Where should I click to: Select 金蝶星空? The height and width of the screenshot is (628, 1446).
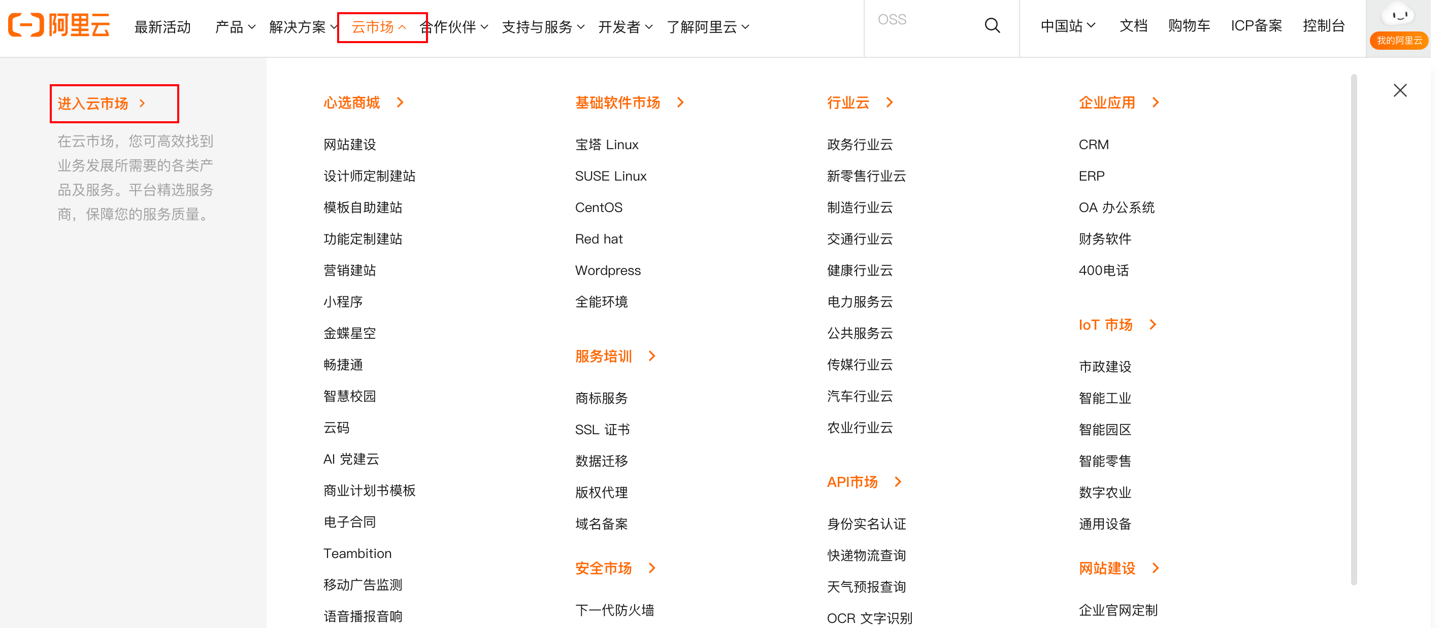point(349,333)
